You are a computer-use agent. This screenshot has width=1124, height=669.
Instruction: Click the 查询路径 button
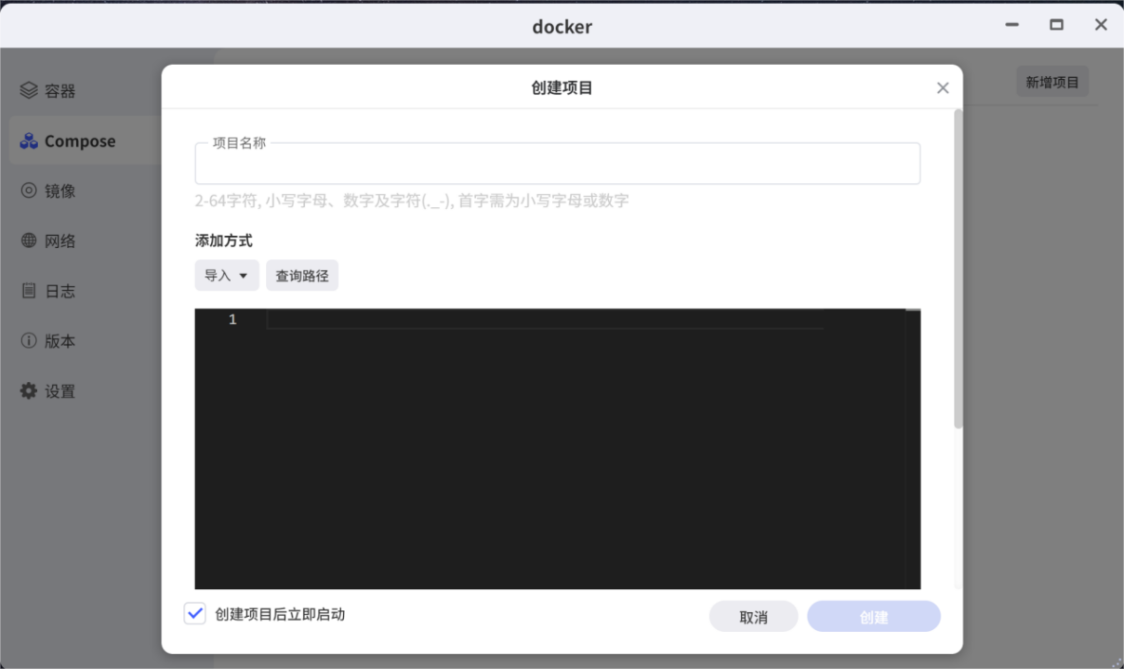[302, 275]
